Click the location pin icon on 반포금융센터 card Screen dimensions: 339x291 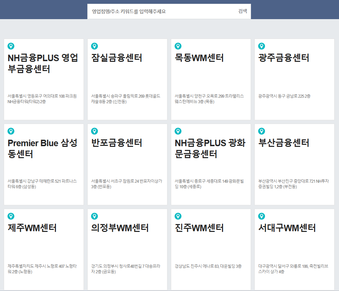tap(94, 130)
